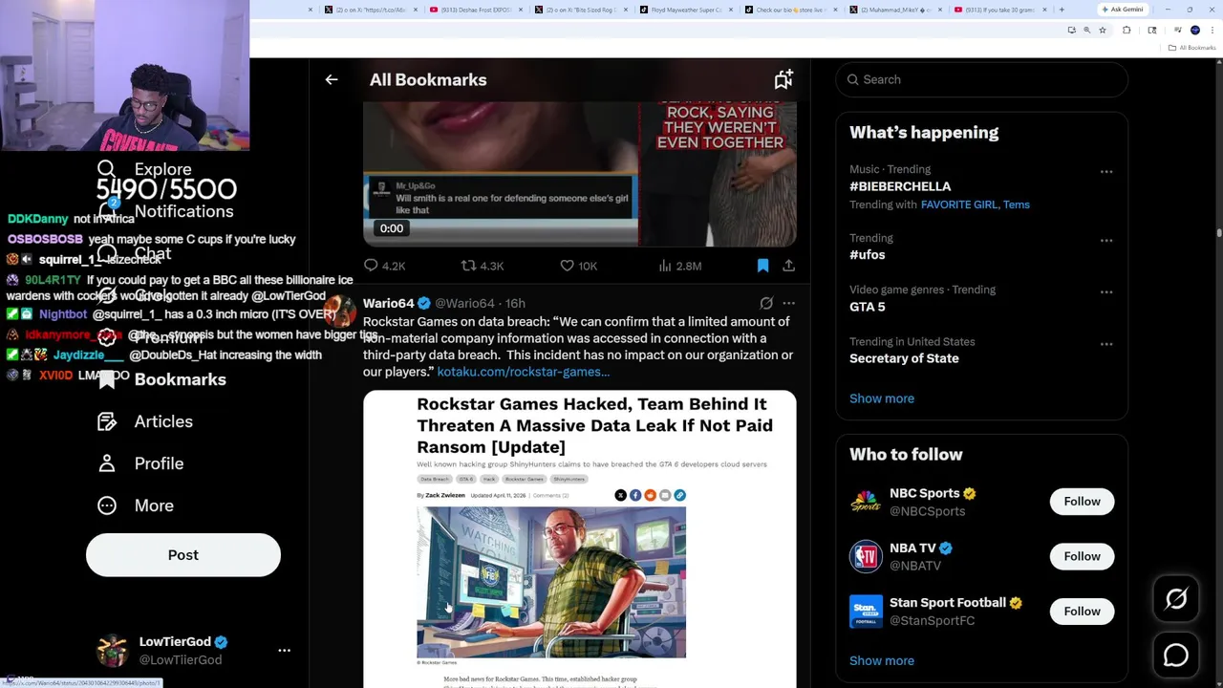Follow Stan Sport Football

(x=1082, y=612)
